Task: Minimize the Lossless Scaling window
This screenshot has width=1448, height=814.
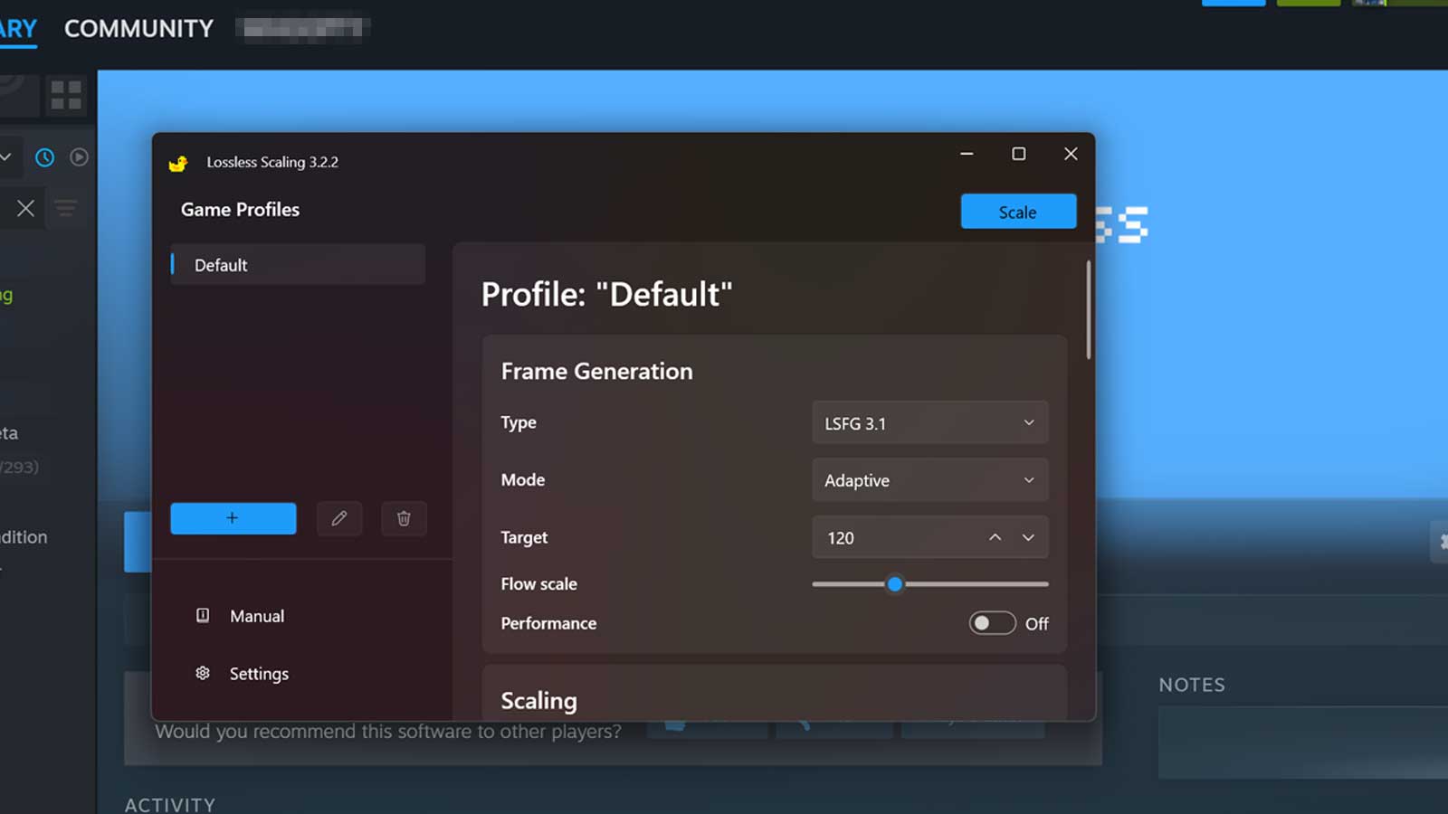Action: 967,154
